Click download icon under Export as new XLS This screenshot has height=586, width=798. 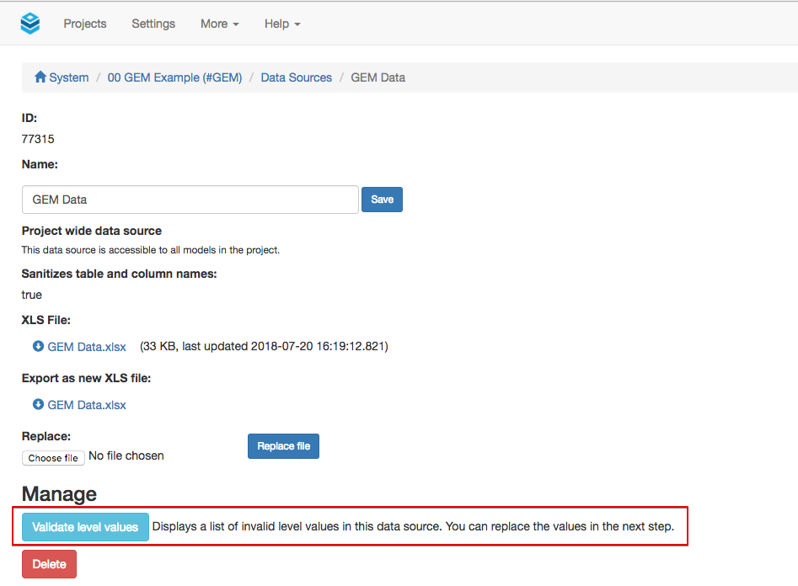(x=38, y=405)
